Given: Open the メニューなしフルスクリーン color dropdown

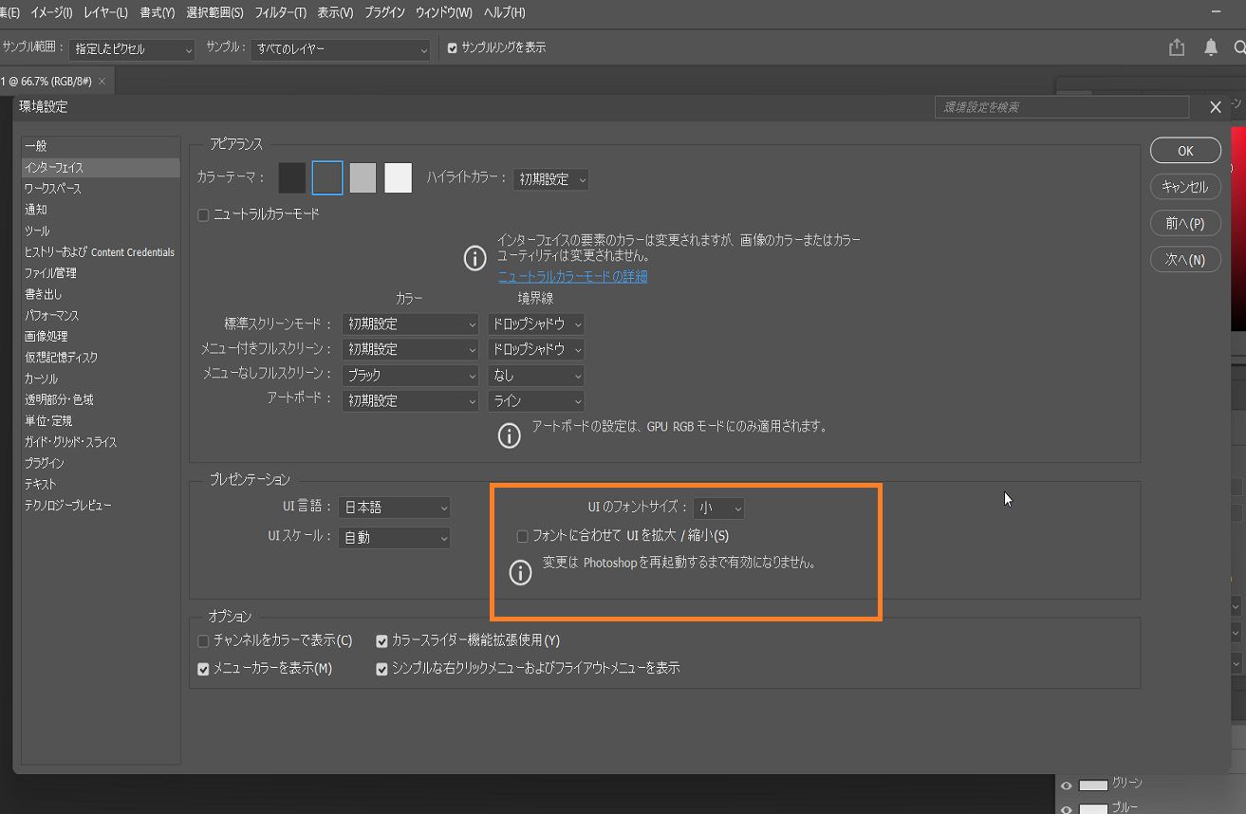Looking at the screenshot, I should tap(409, 375).
